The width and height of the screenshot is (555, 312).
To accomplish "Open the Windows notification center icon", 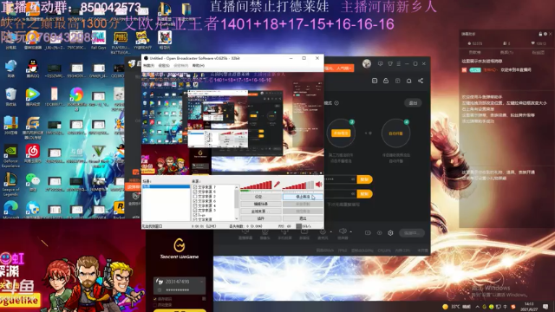I will point(545,306).
